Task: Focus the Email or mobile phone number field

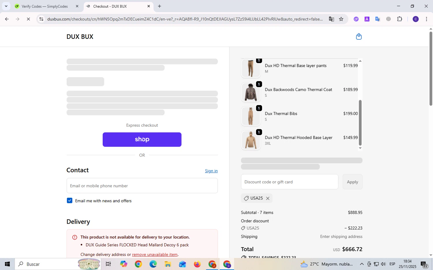Action: (142, 186)
